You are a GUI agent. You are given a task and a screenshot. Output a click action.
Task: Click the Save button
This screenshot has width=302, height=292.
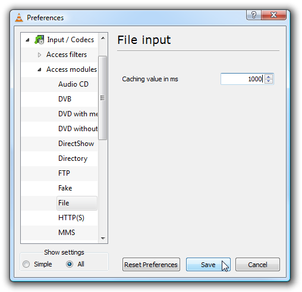[x=208, y=265]
